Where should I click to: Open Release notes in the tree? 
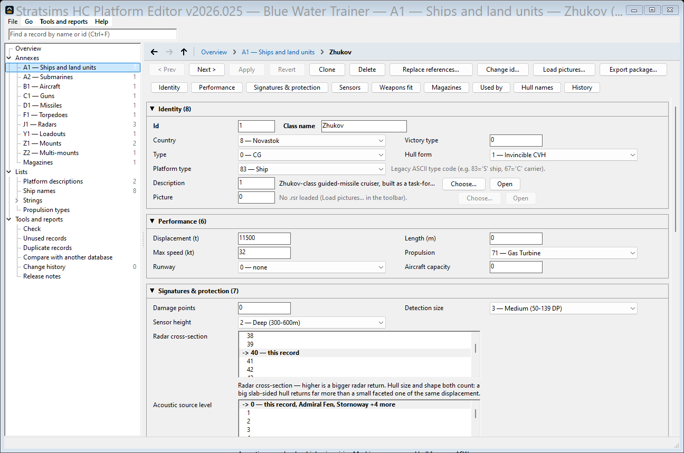coord(42,276)
